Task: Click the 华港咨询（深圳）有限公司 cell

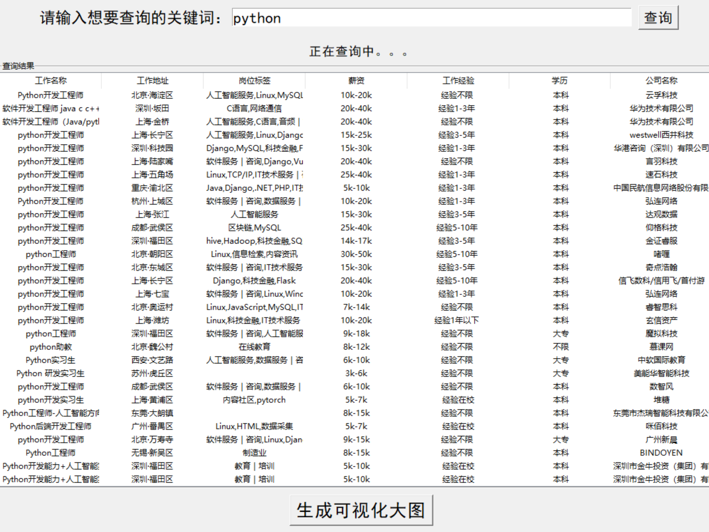Action: [x=661, y=148]
